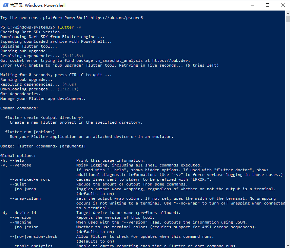This screenshot has width=290, height=248.
Task: Click "Print this usage information." description
Action: pos(111,160)
